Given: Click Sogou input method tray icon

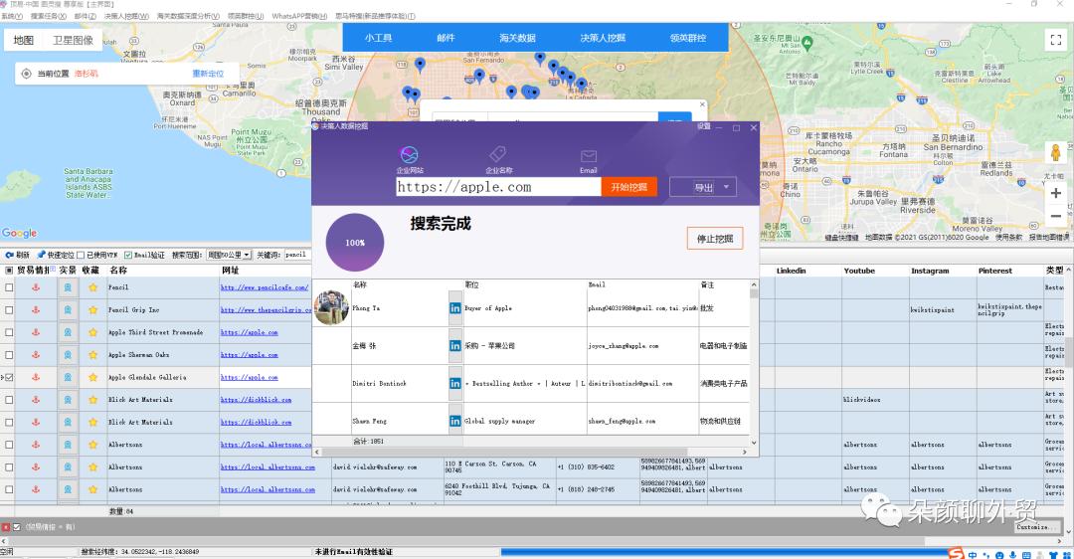Looking at the screenshot, I should tap(956, 553).
